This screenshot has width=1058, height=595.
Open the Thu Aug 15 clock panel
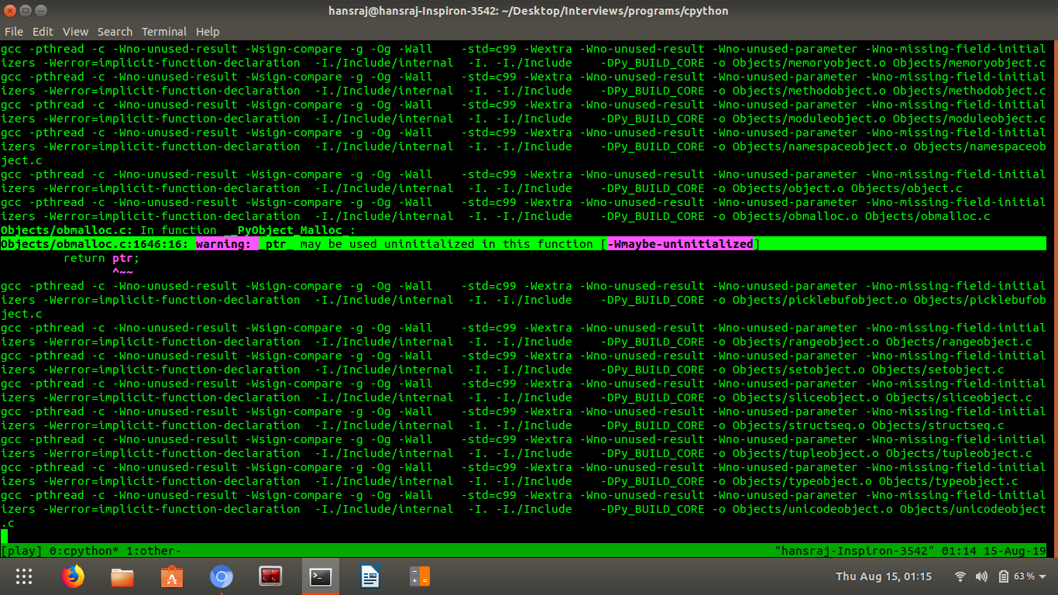[x=884, y=576]
